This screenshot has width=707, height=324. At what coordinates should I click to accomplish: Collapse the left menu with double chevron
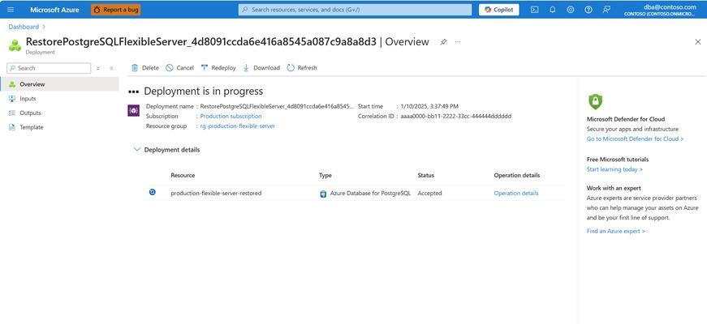(111, 68)
